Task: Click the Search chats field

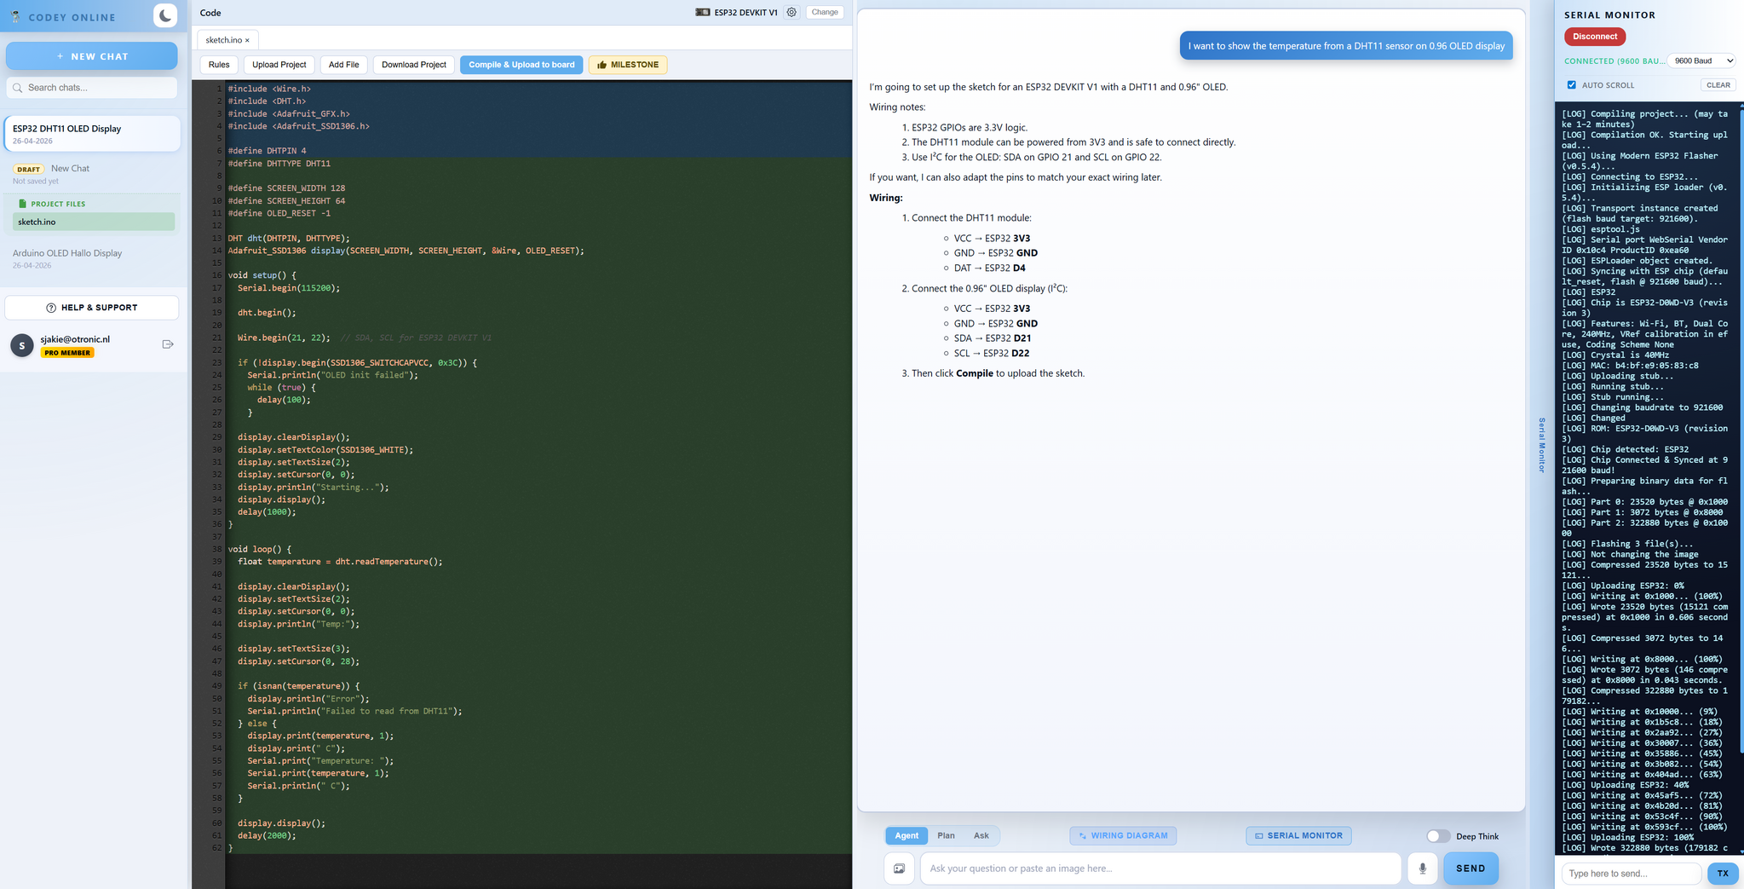Action: coord(92,88)
